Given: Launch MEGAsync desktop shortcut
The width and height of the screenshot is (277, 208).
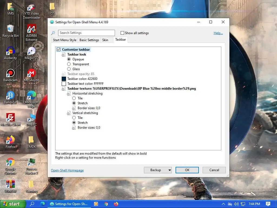Looking at the screenshot, I should pos(31,76).
